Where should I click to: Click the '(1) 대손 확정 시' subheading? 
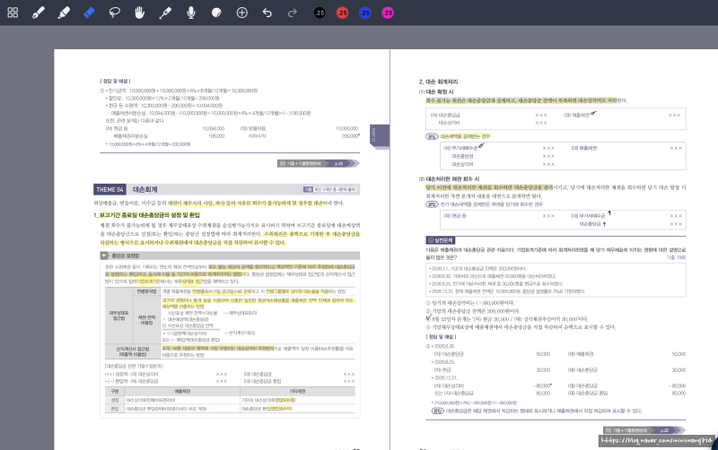point(436,92)
